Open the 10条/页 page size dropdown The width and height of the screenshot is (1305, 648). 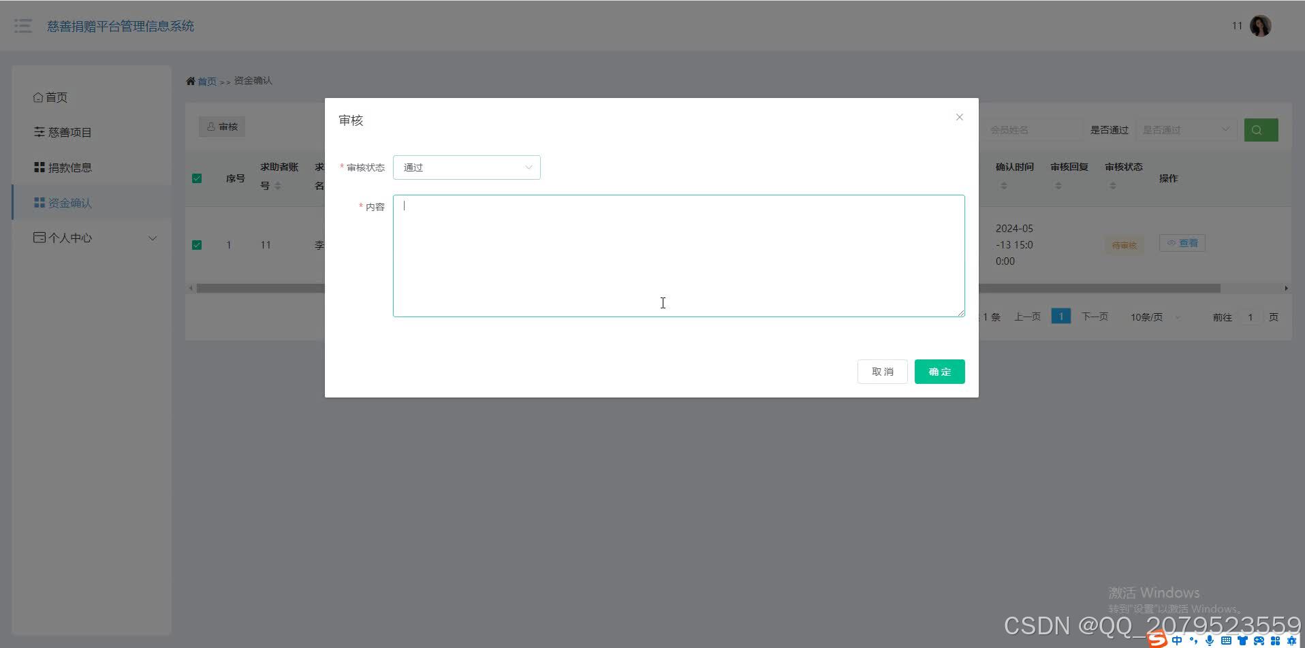(1154, 317)
